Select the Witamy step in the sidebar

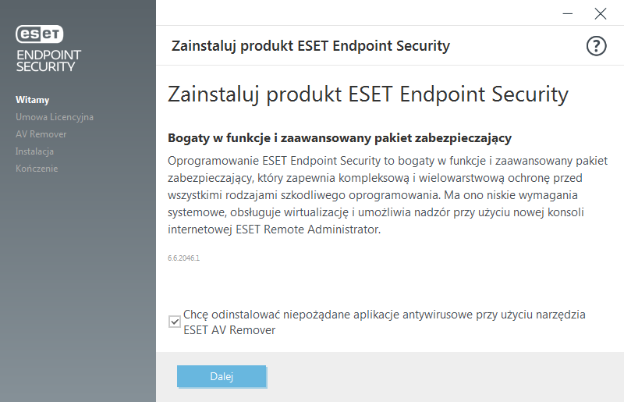pyautogui.click(x=32, y=100)
